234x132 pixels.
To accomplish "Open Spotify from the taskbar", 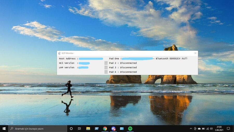I will pyautogui.click(x=130, y=129).
